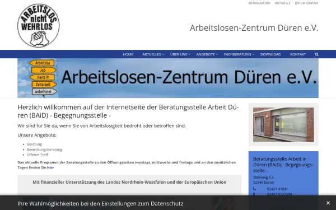Select the phone number 02421 41041
Screen dimensions: 336x210
[277, 189]
